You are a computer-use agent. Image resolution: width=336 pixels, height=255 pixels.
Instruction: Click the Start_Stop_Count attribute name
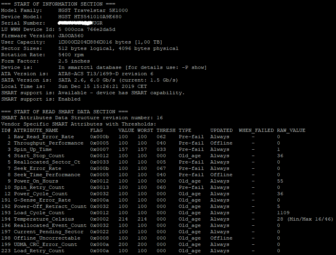(39, 156)
